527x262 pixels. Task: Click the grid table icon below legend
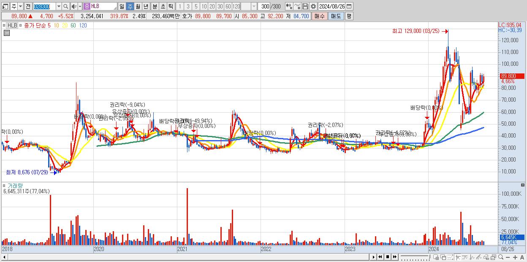[x=6, y=33]
